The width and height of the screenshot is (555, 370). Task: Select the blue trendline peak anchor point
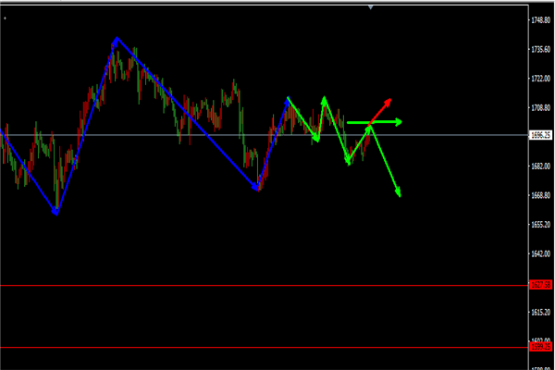[117, 40]
